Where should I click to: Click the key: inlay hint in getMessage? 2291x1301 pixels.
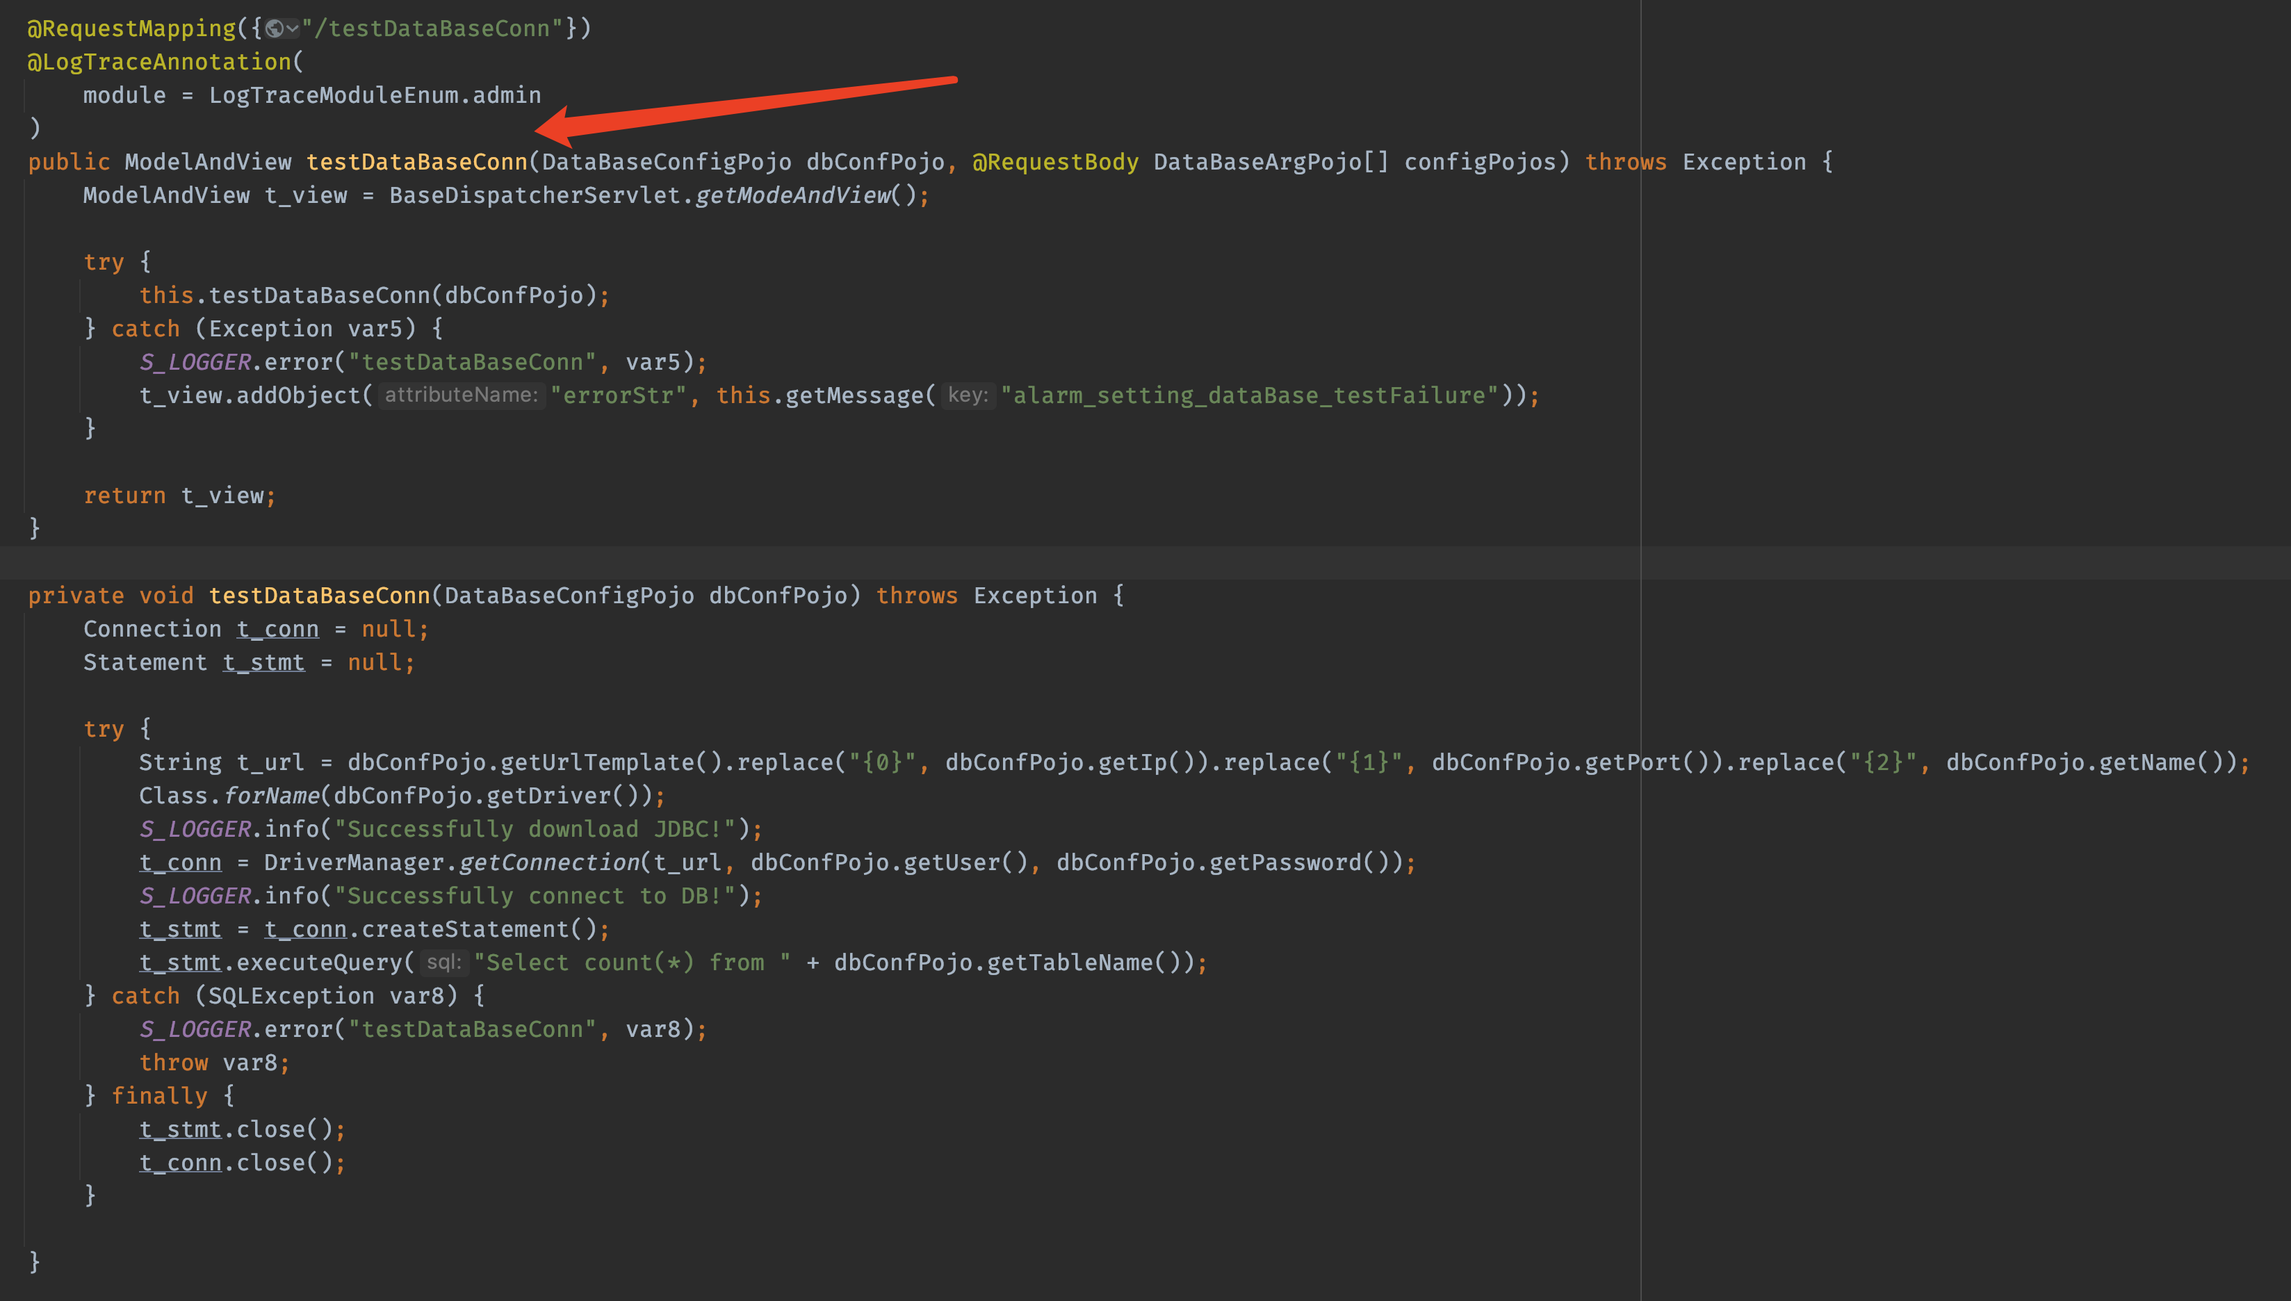point(968,395)
